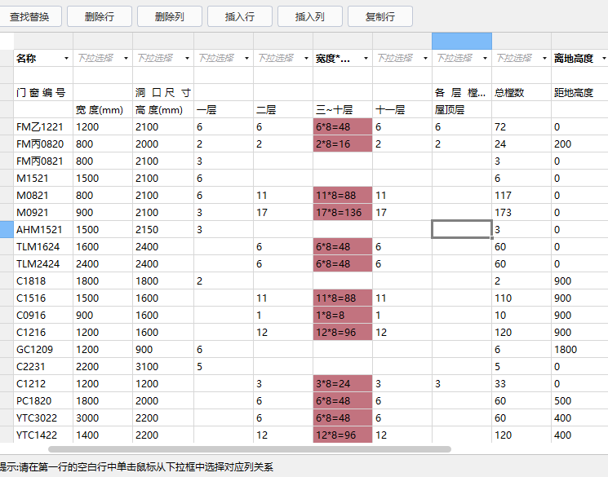Click the 宽度(mm) header cell

[x=103, y=109]
